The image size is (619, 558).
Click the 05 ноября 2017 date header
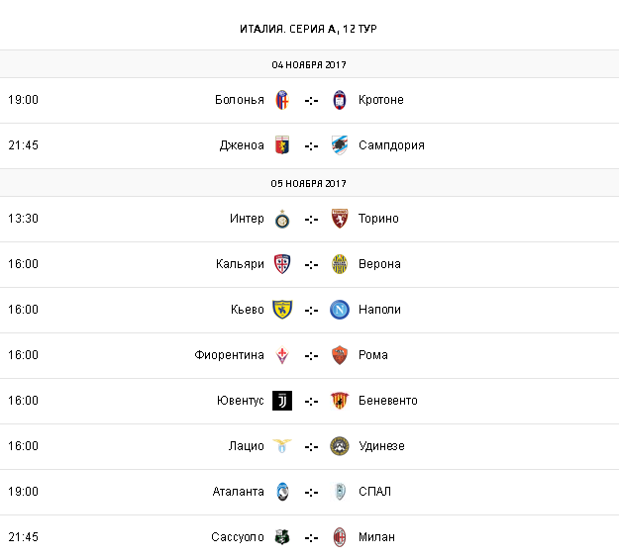coord(309,183)
